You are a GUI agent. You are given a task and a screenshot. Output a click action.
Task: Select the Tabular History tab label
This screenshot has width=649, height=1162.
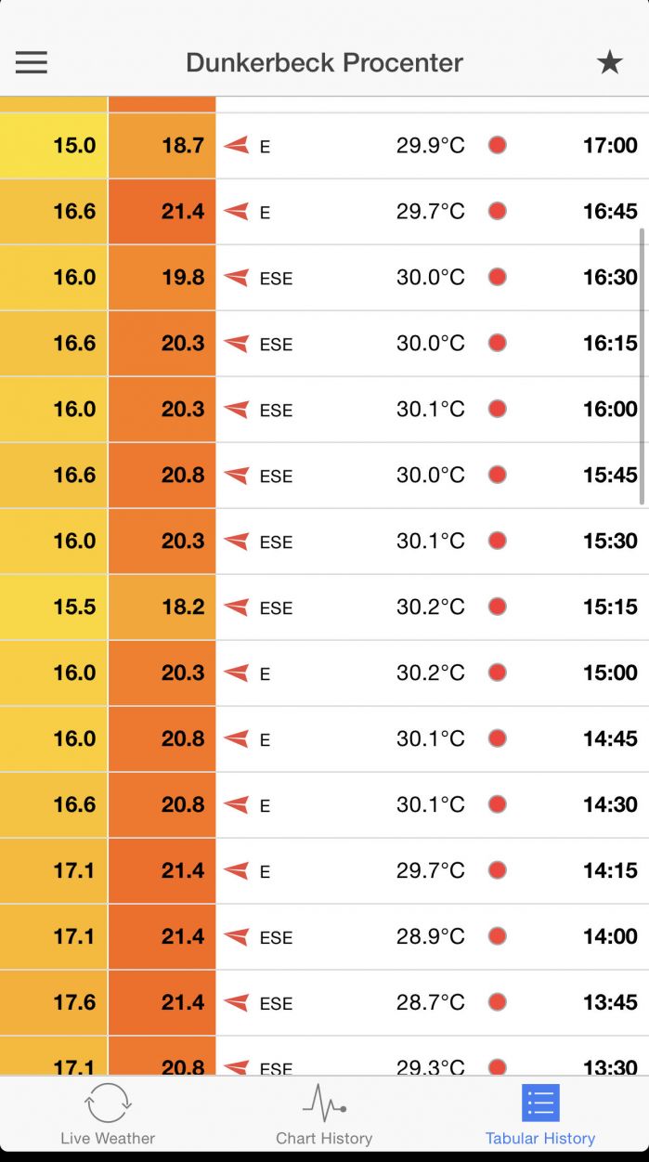[540, 1138]
